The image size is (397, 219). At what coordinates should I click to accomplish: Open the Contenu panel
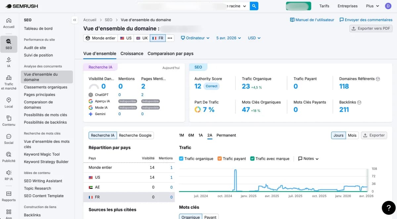tap(9, 120)
